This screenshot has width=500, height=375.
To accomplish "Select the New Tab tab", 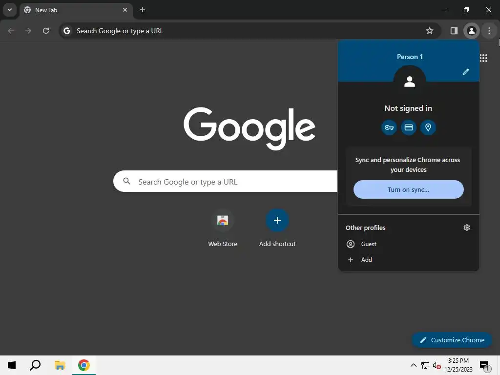I will click(76, 10).
